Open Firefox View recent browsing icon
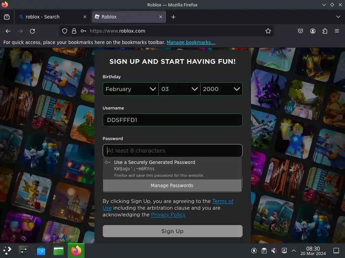 [x=7, y=17]
